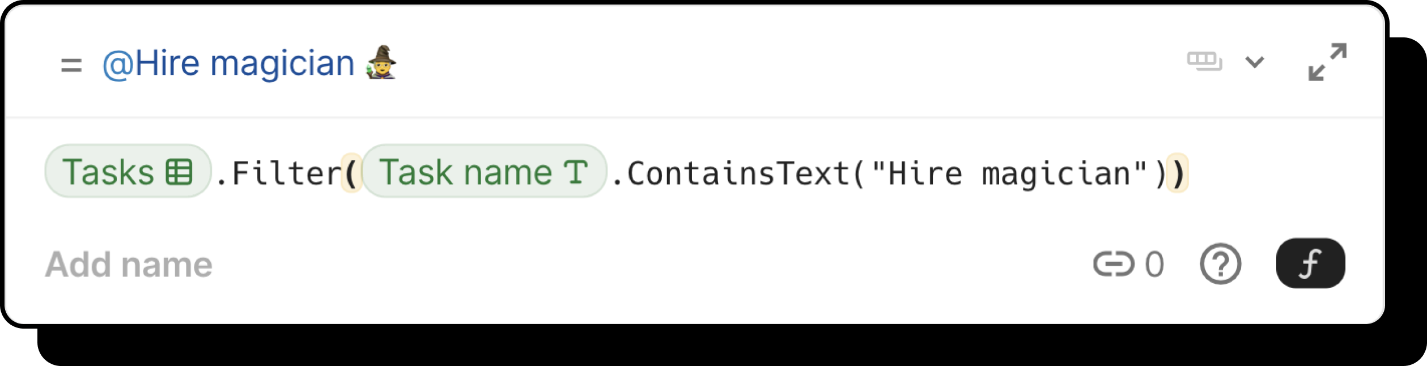1427x366 pixels.
Task: Click the "Hire magician" string argument
Action: click(1009, 173)
